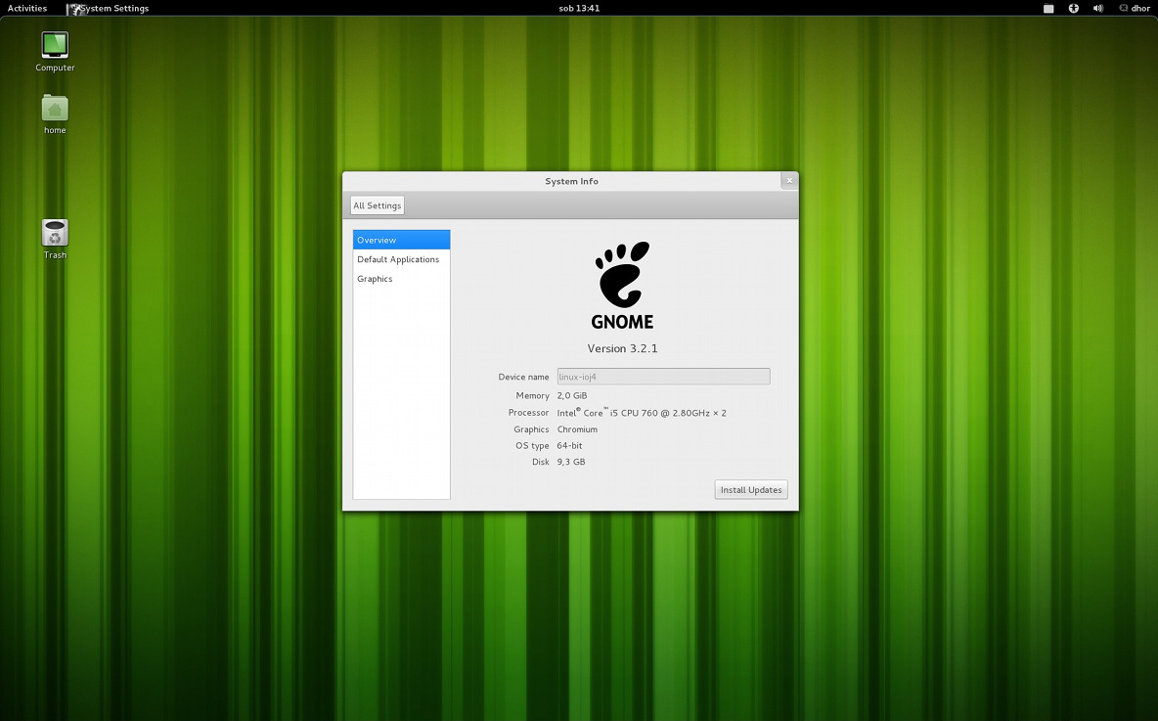Go back to All Settings

pos(378,205)
